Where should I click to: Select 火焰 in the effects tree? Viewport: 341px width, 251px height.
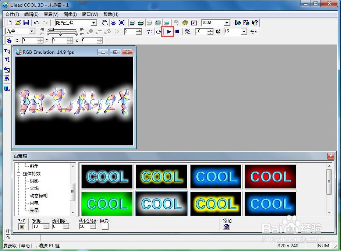point(34,188)
